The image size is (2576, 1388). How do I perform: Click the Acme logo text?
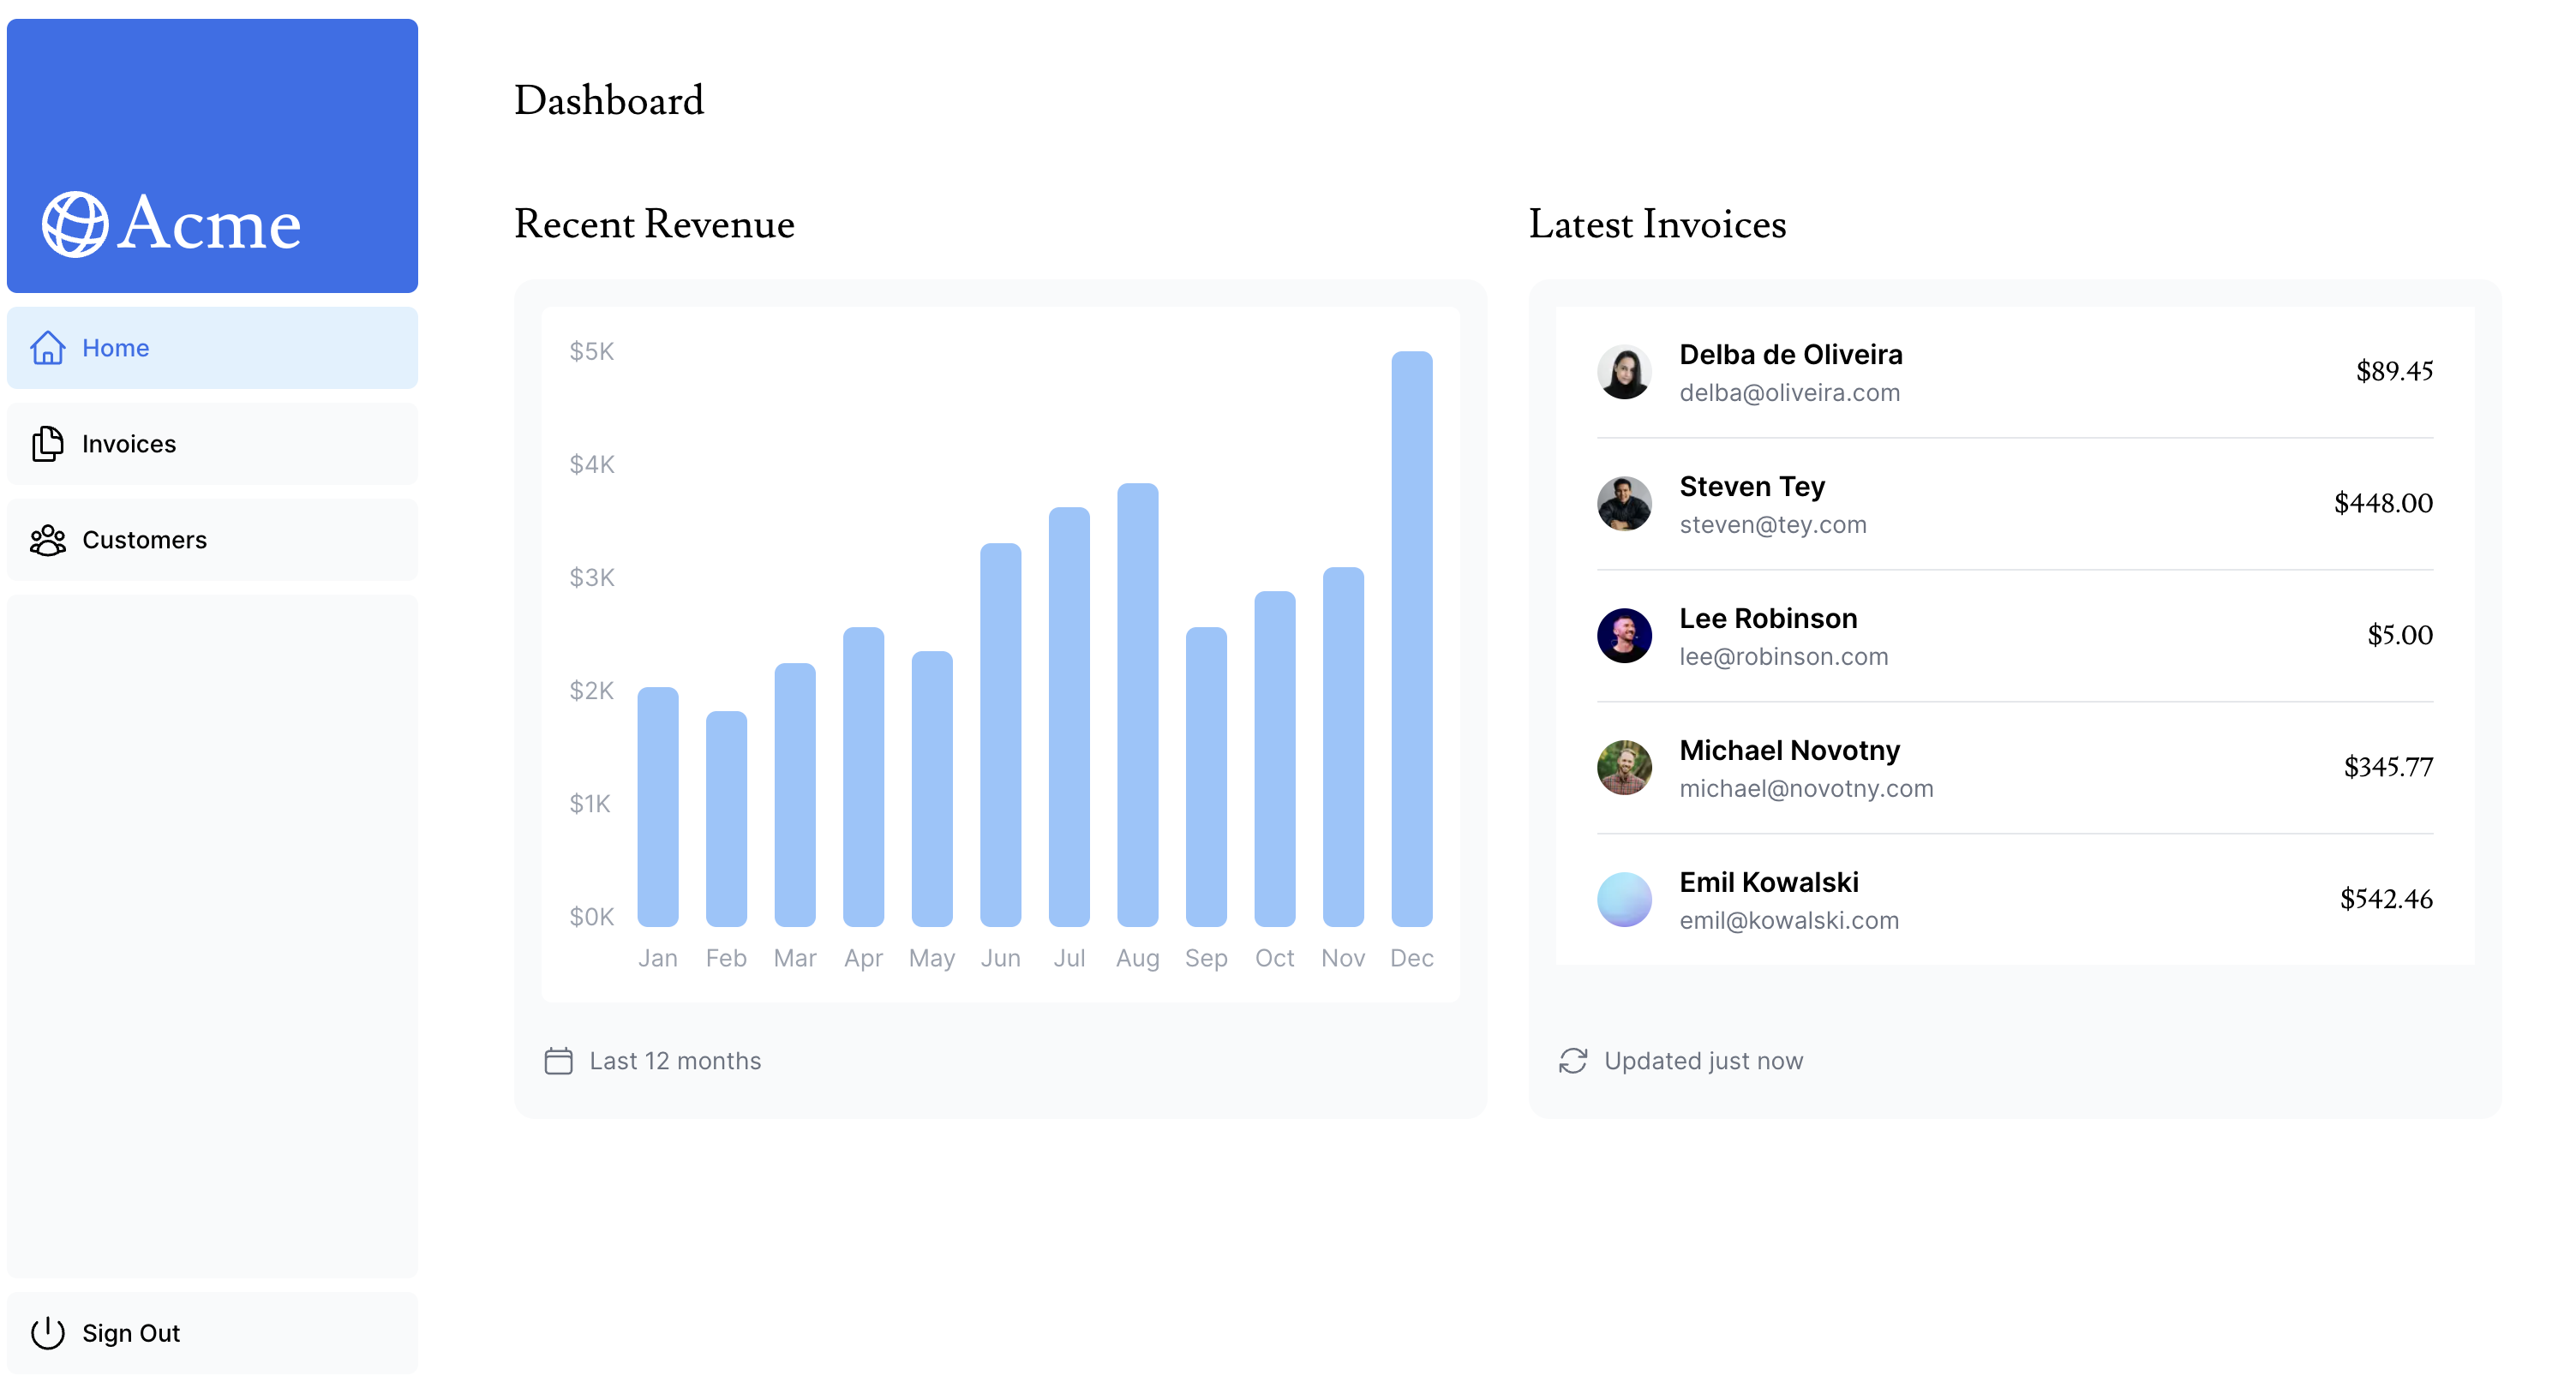click(209, 224)
